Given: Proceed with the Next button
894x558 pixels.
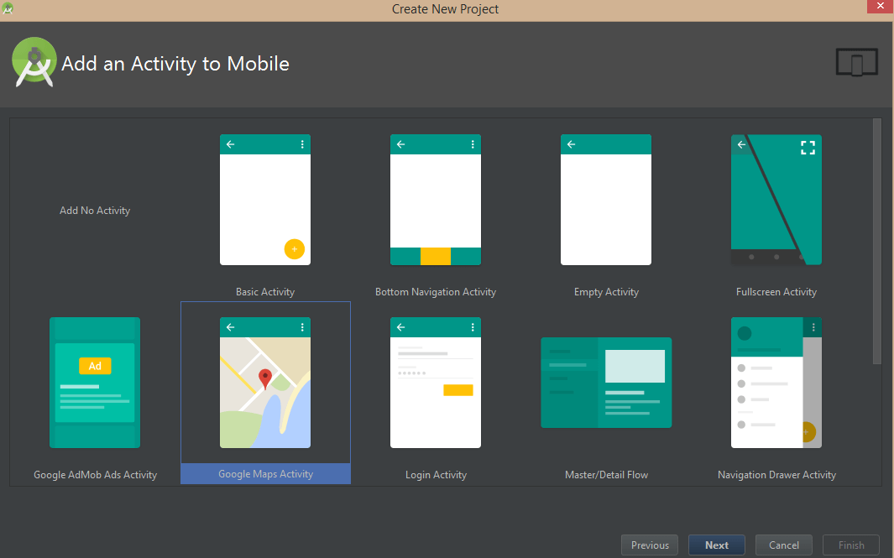Looking at the screenshot, I should point(717,545).
